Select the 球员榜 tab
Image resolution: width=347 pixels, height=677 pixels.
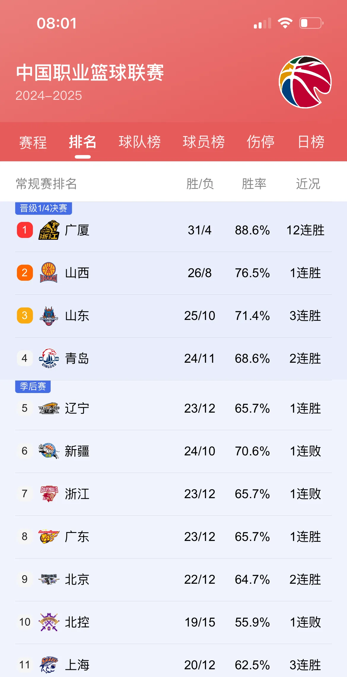[204, 142]
